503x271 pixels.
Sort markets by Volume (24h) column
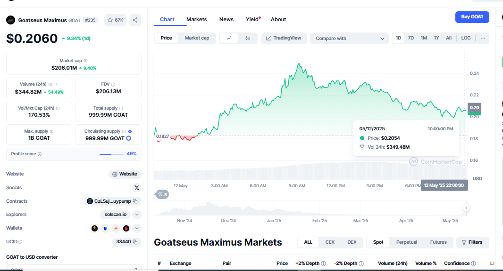click(393, 263)
